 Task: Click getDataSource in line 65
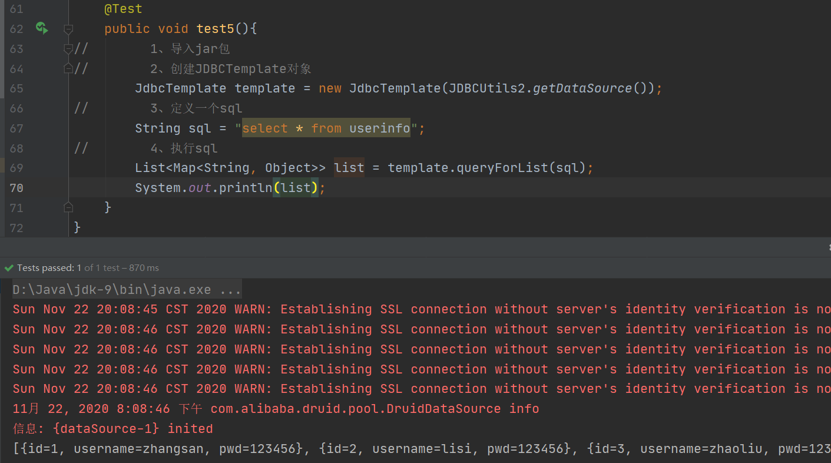(582, 88)
